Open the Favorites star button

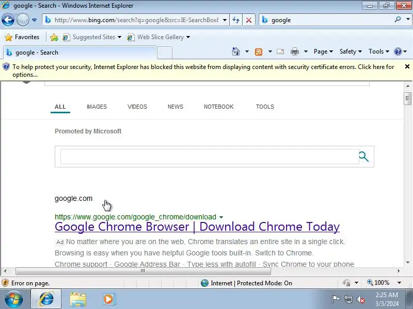(22, 37)
